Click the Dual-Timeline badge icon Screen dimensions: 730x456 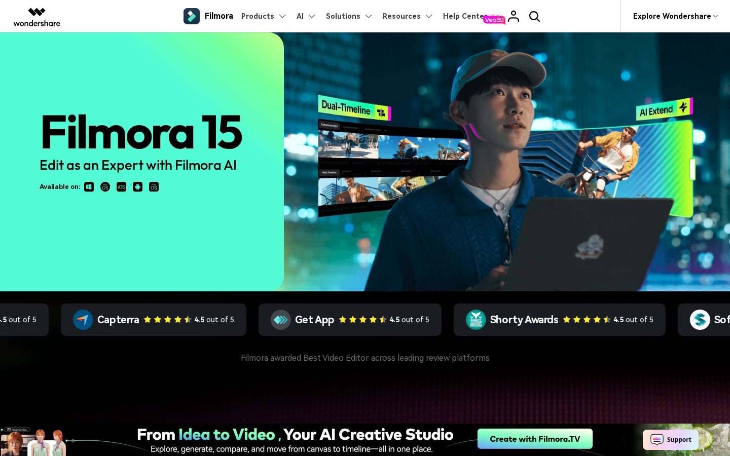pos(381,112)
